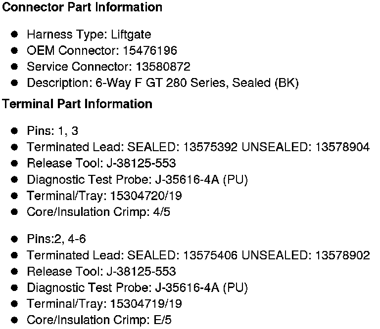
Task: Click OEM Connector number 15476196
Action: point(149,50)
